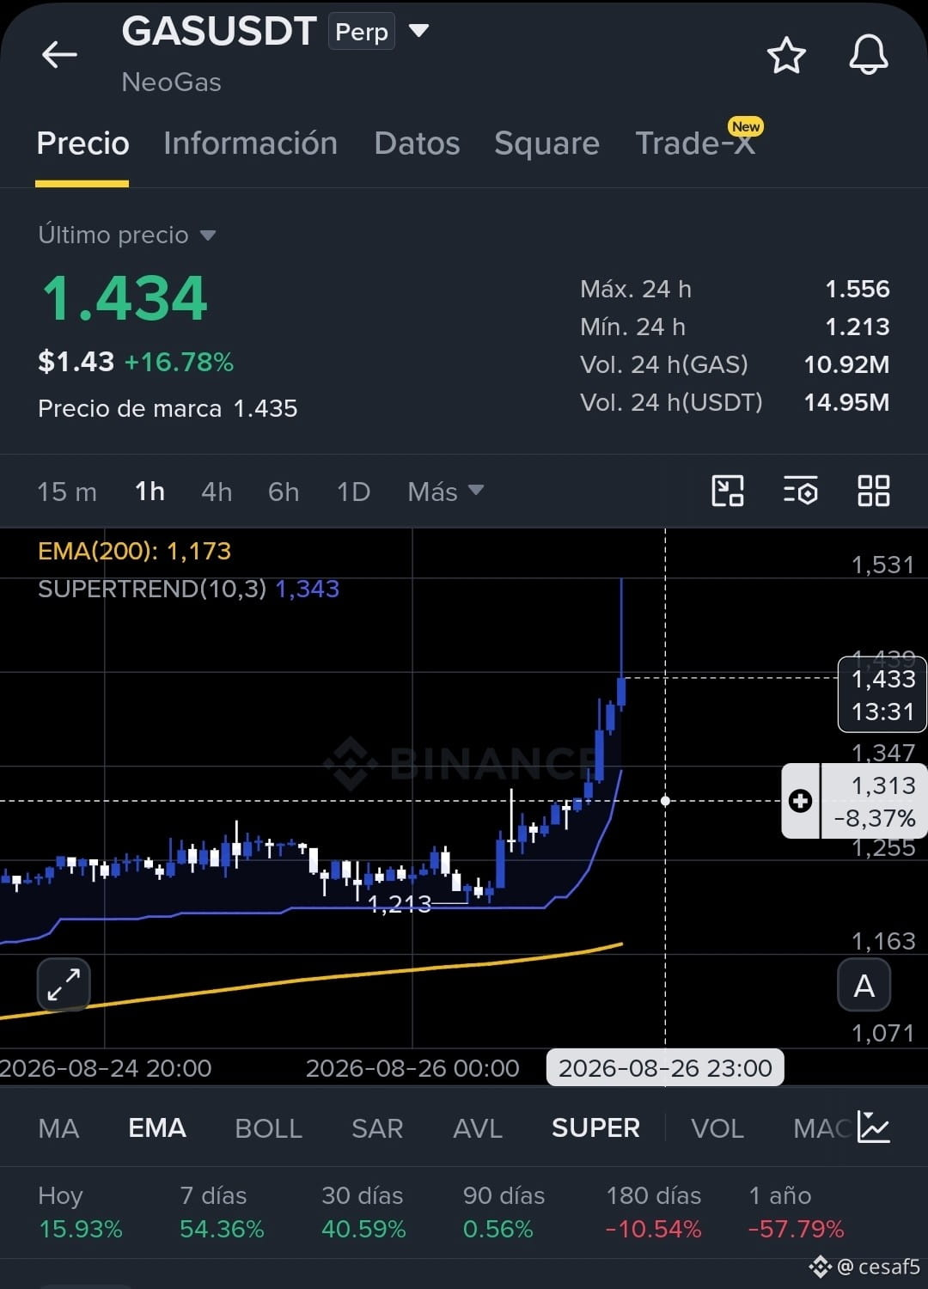The width and height of the screenshot is (928, 1289).
Task: Select the 6h timeframe
Action: point(284,492)
